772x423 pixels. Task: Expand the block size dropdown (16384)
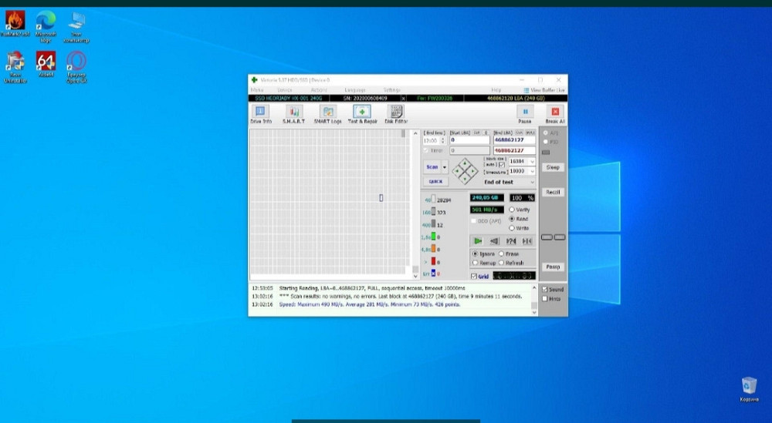point(532,162)
